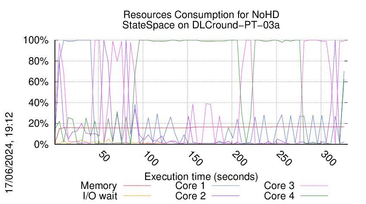Click the orange I/O wait legend line
The height and width of the screenshot is (204, 366).
tap(137, 196)
